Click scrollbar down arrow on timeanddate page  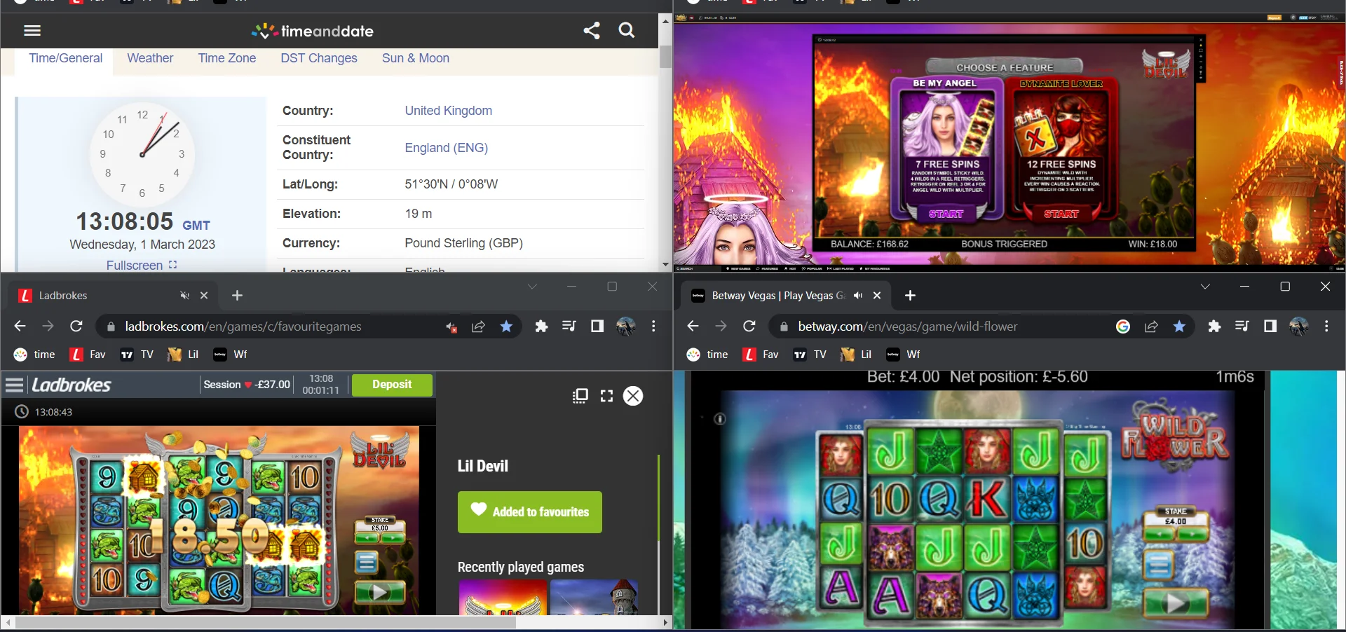tap(665, 264)
